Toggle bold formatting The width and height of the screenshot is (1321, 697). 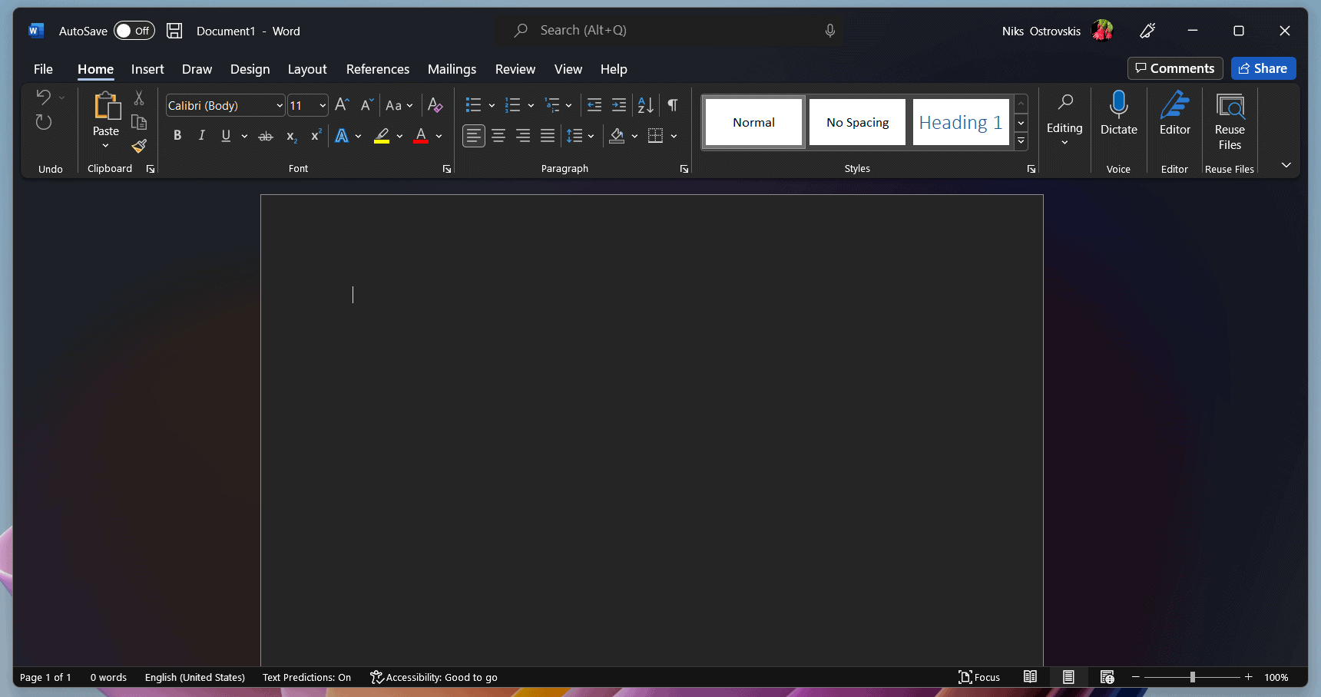177,136
